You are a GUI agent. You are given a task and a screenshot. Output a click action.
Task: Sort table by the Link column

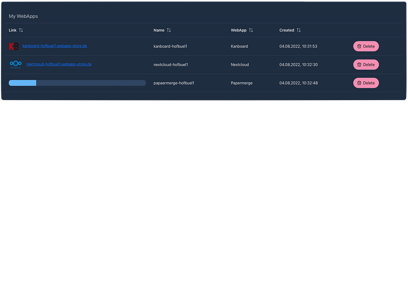click(21, 30)
